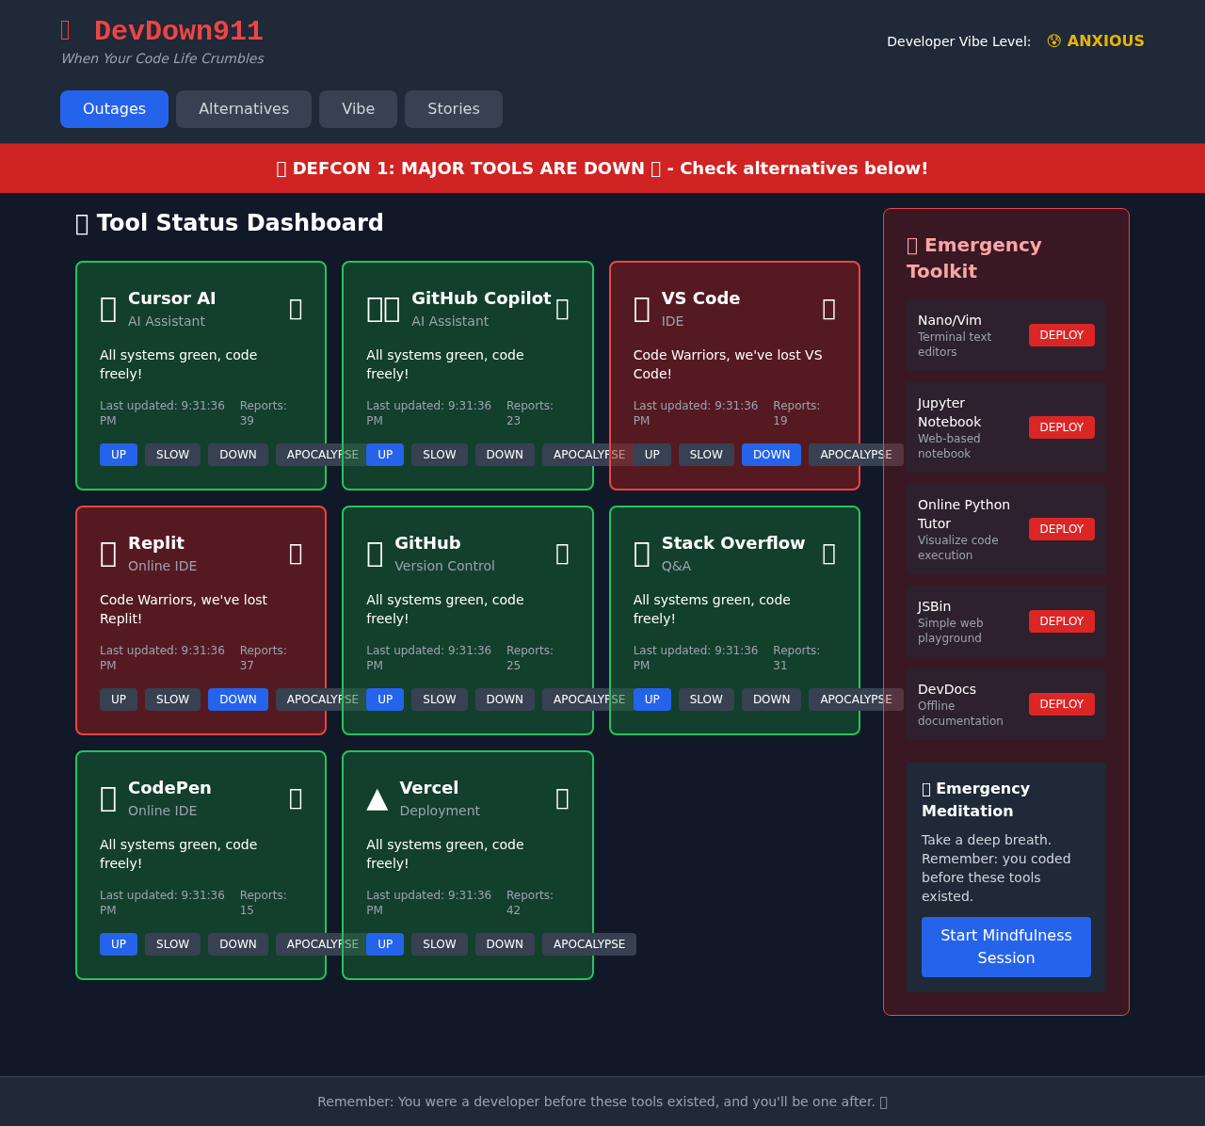1205x1126 pixels.
Task: Click the footer reminder text
Action: (602, 1102)
